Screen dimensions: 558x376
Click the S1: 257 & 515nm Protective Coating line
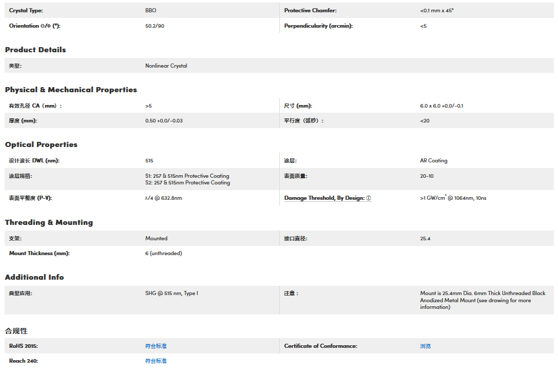coord(187,176)
